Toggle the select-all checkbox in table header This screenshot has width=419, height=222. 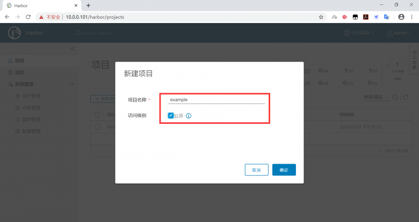click(x=97, y=115)
